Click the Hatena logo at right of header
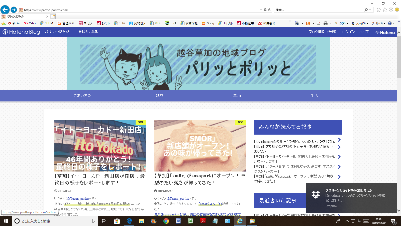 385,32
